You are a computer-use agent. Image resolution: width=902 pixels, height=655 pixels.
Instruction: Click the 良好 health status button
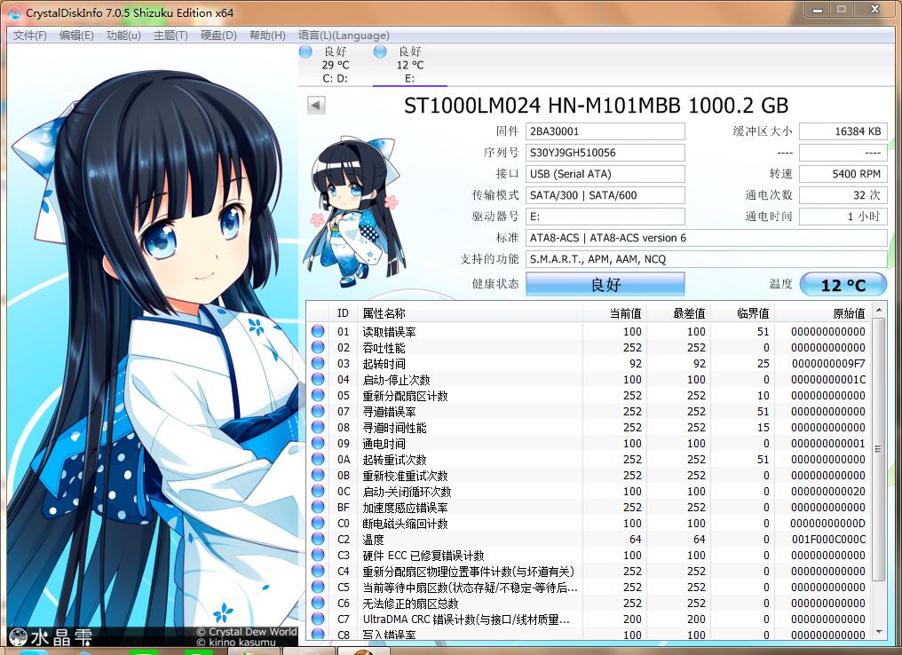click(605, 284)
